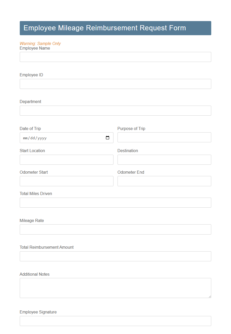Select the Department text box

pos(115,110)
